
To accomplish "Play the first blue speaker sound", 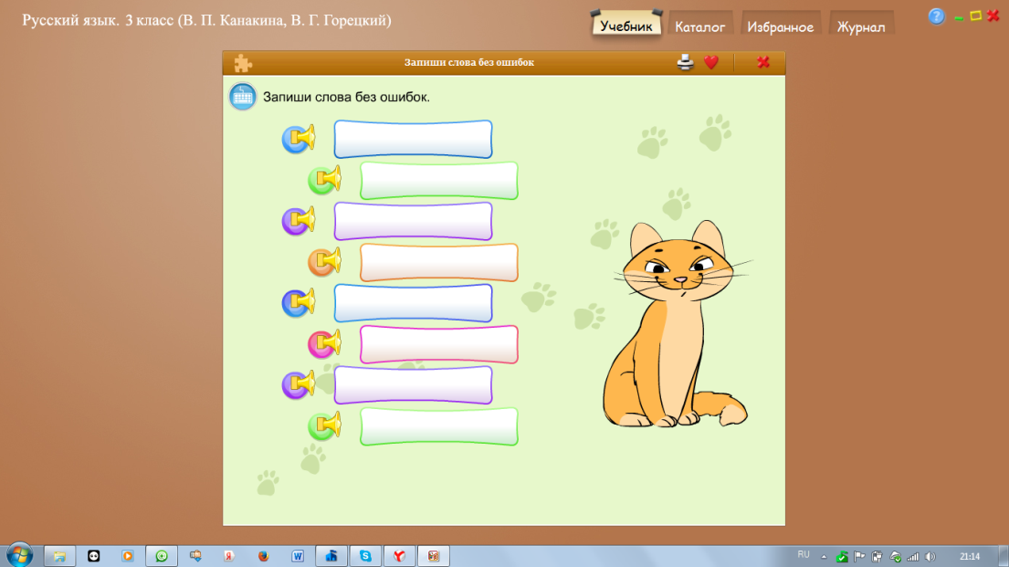I will [x=298, y=139].
